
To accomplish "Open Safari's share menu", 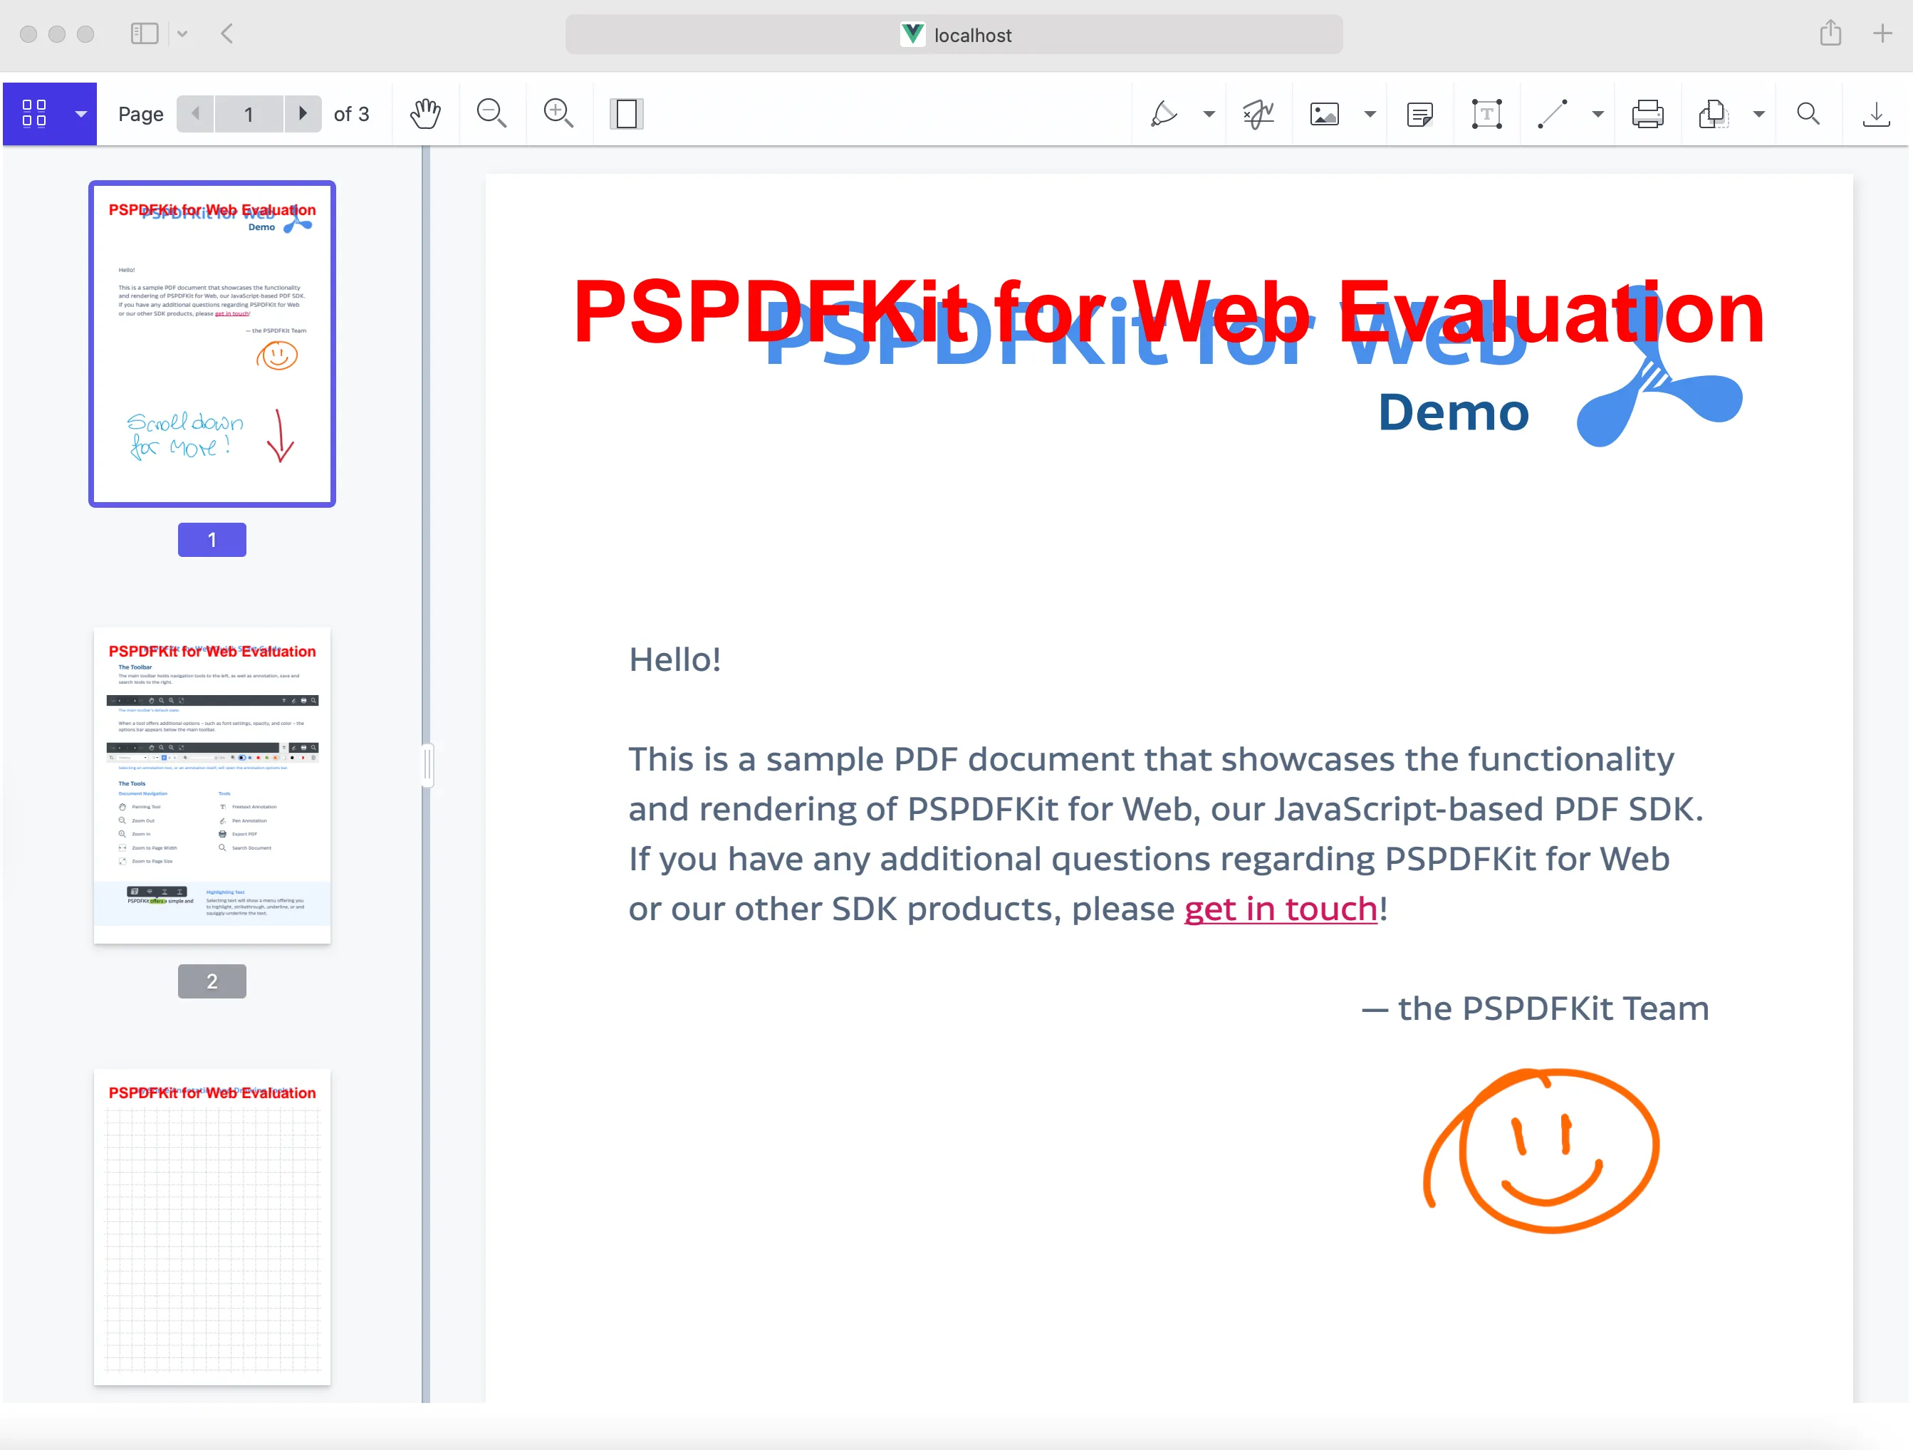I will pos(1830,33).
